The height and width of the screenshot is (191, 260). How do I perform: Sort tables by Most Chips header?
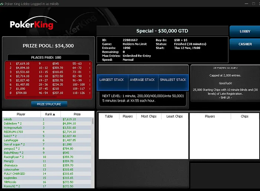(150, 116)
